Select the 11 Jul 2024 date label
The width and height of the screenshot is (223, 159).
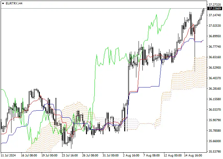pos(8,156)
